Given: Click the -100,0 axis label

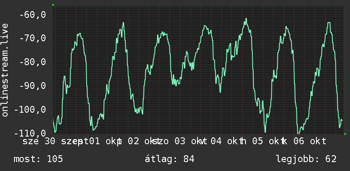Looking at the screenshot, I should [30, 109].
